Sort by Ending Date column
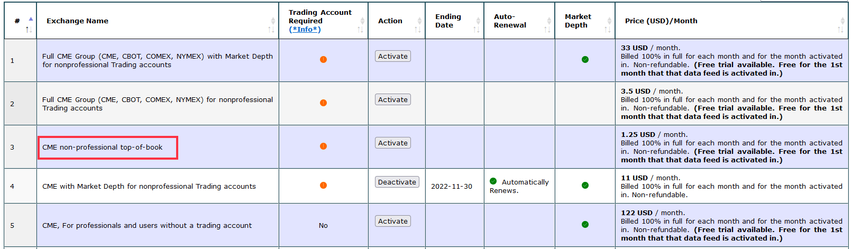This screenshot has width=852, height=249. 477,25
